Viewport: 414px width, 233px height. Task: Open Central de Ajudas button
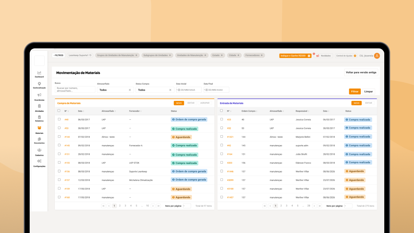[x=346, y=56]
